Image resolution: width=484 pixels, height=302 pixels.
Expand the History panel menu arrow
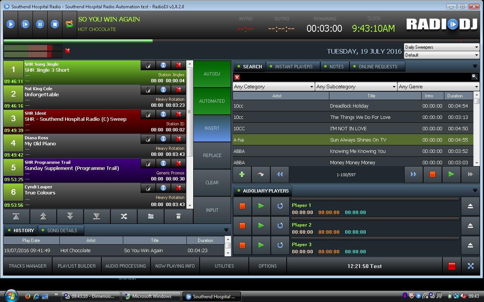pos(226,230)
